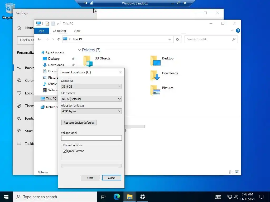Select the Desktop folder in main pane
Viewport: 270px width, 202px height.
point(162,61)
